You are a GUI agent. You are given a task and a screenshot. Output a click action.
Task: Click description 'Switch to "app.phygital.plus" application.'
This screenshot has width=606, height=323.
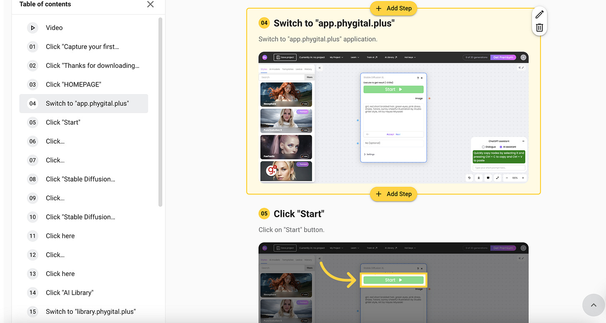click(318, 39)
